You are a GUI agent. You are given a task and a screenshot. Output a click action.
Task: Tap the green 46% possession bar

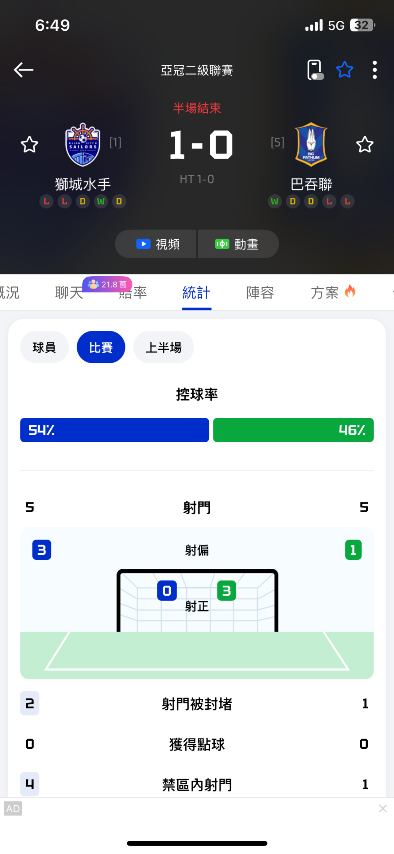(x=293, y=430)
